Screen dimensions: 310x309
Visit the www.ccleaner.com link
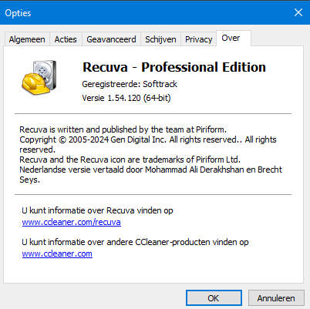(57, 254)
